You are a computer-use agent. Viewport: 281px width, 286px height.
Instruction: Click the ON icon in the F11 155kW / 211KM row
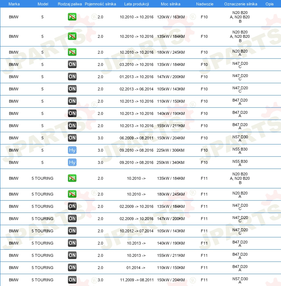coord(72,255)
